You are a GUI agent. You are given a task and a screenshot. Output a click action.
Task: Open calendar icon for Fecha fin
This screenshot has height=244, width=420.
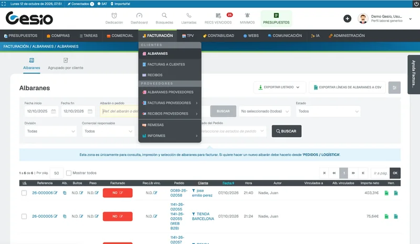90,111
